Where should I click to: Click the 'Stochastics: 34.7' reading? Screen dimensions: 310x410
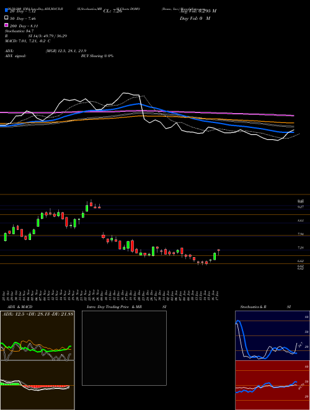pyautogui.click(x=19, y=31)
